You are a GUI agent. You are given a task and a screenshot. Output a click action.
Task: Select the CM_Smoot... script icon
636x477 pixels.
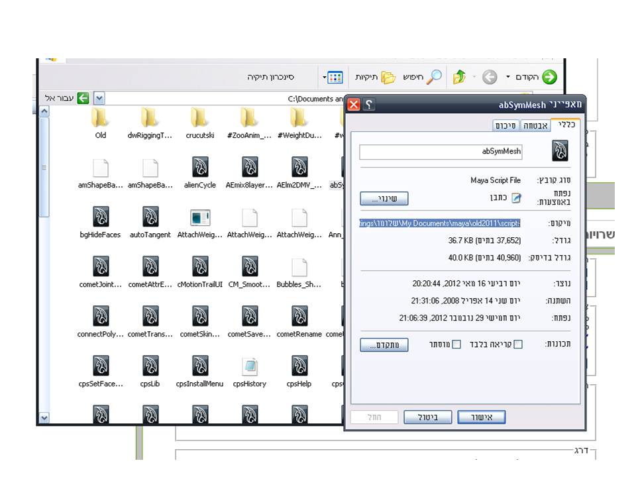pyautogui.click(x=250, y=266)
